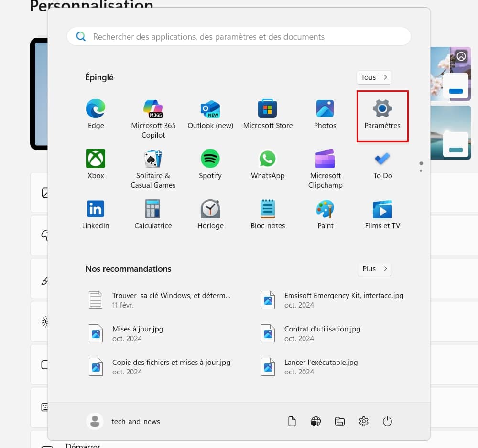The height and width of the screenshot is (448, 478).
Task: Open File Explorer icon in bottom bar
Action: pos(340,421)
